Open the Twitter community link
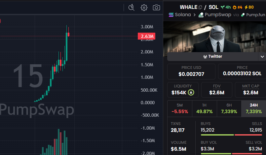The height and width of the screenshot is (155, 266). (212, 56)
